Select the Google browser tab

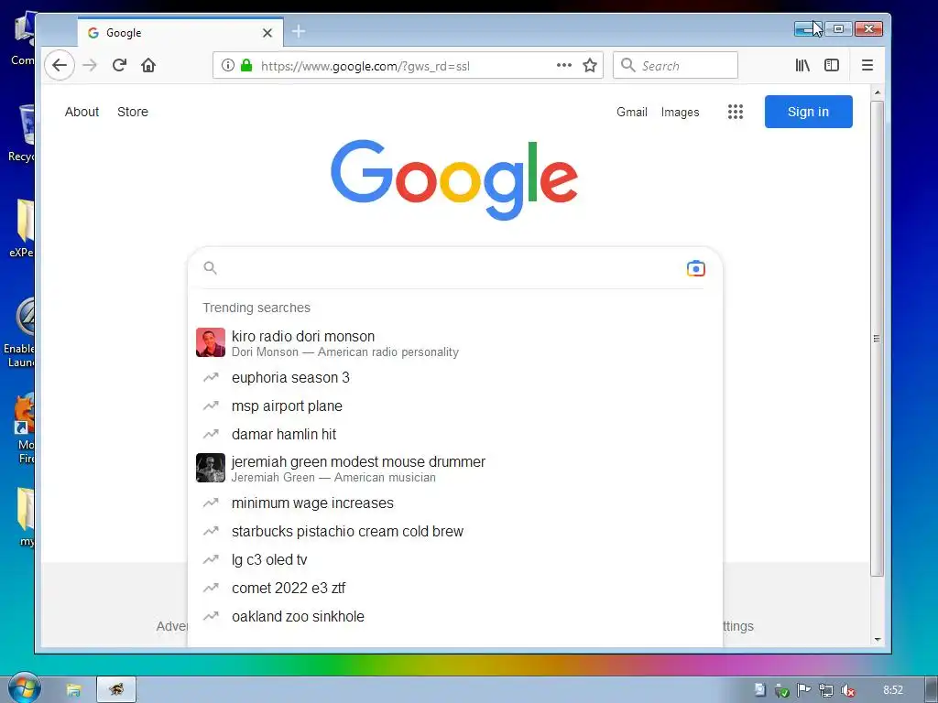tap(180, 33)
